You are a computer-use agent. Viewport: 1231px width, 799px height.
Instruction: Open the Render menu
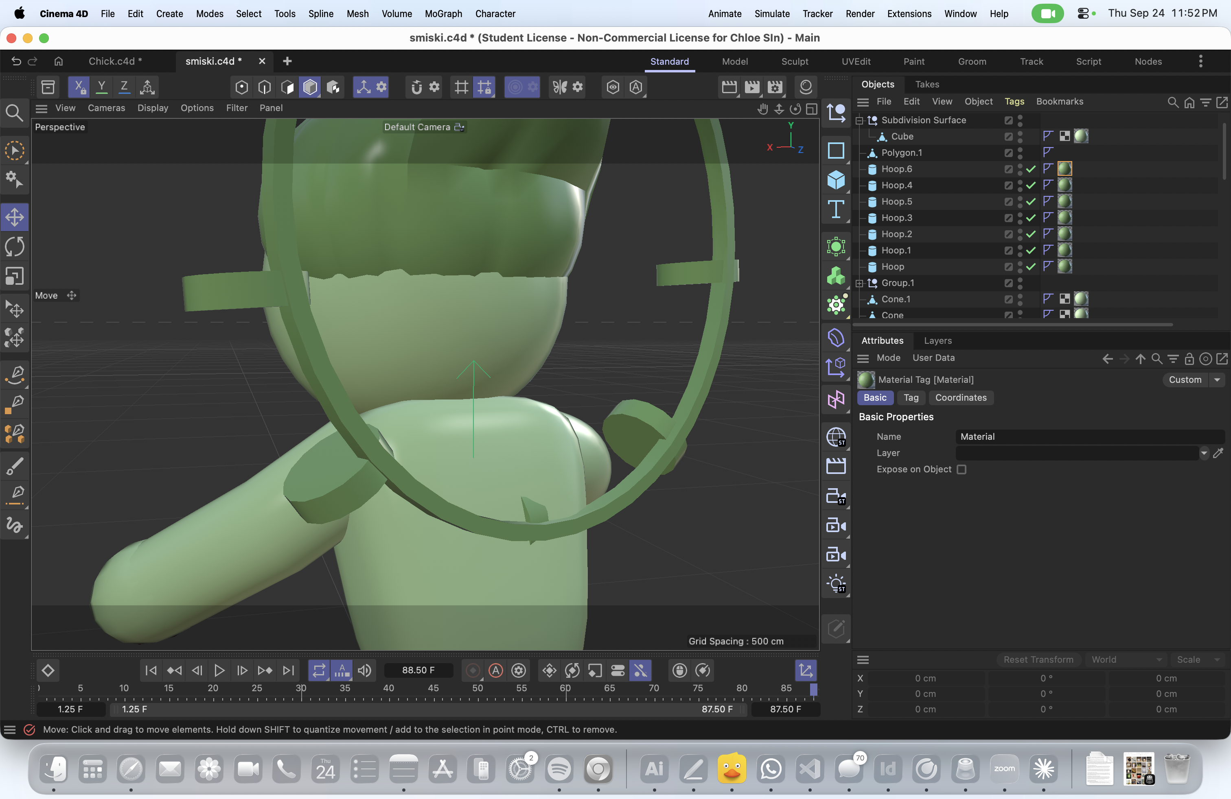point(860,13)
